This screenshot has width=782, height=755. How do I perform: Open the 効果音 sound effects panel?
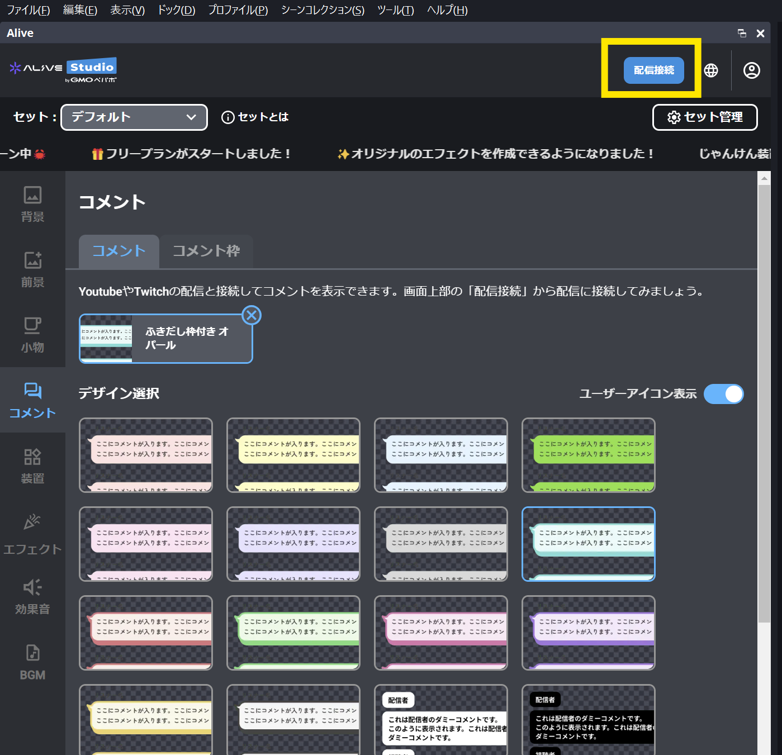(x=32, y=597)
